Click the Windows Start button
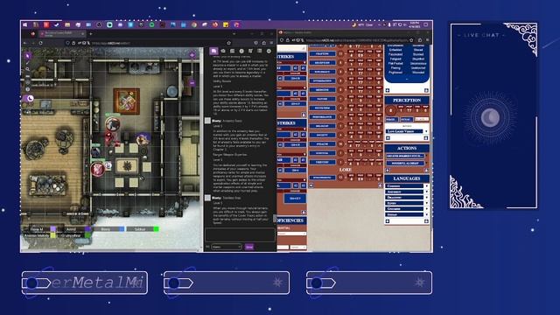The height and width of the screenshot is (315, 560). coord(25,24)
